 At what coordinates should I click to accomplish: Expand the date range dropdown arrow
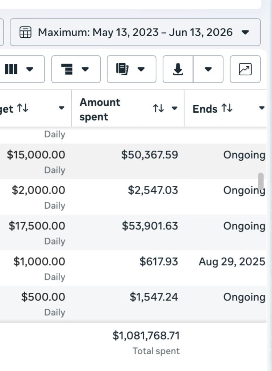point(245,32)
